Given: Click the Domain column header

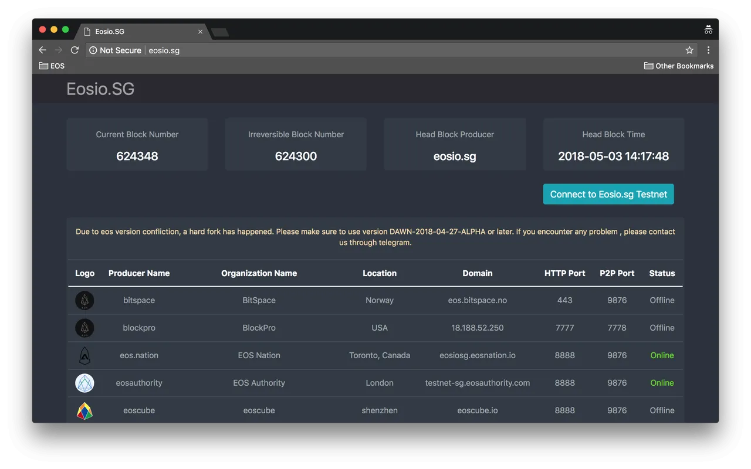Looking at the screenshot, I should coord(478,273).
